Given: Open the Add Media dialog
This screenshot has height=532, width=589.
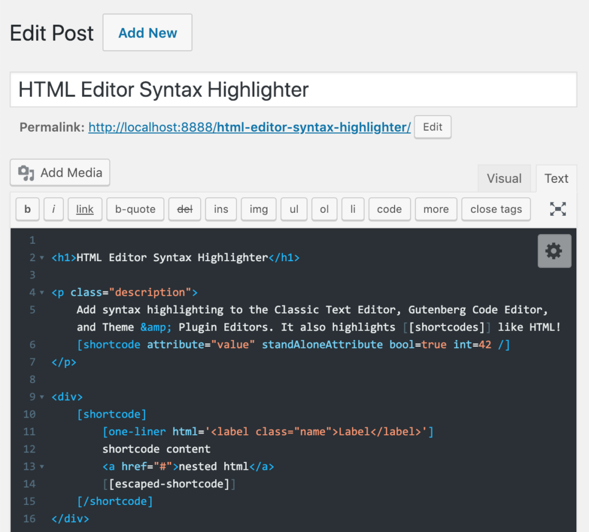Looking at the screenshot, I should tap(59, 173).
